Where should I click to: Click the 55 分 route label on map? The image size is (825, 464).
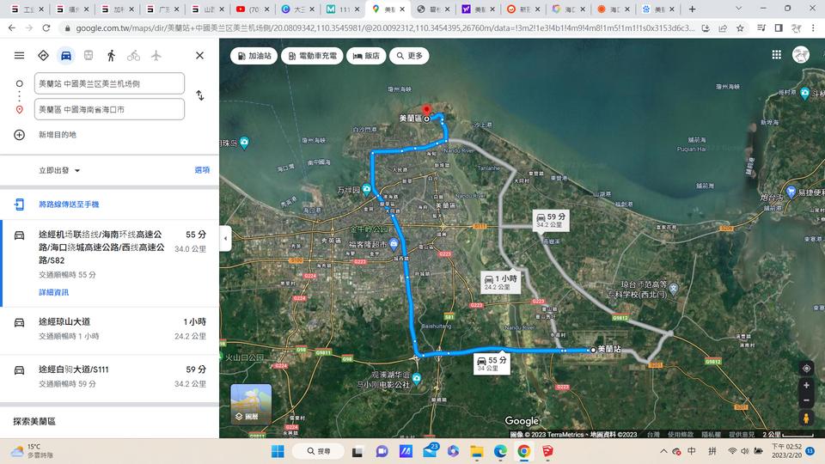(492, 363)
